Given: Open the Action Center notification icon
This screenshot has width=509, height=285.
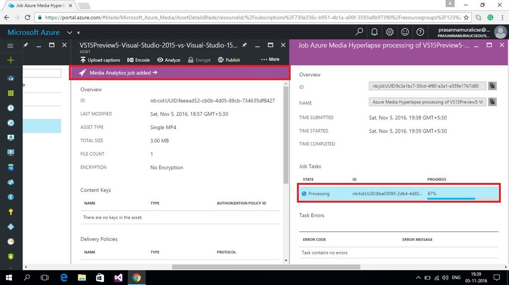Looking at the screenshot, I should [497, 278].
